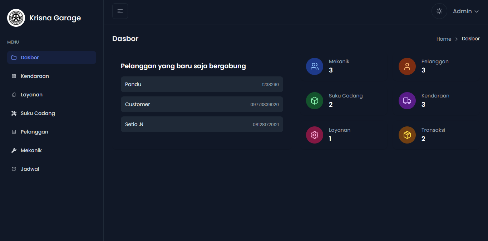Click the chevron arrow next to Admin
This screenshot has width=488, height=241.
coord(477,11)
